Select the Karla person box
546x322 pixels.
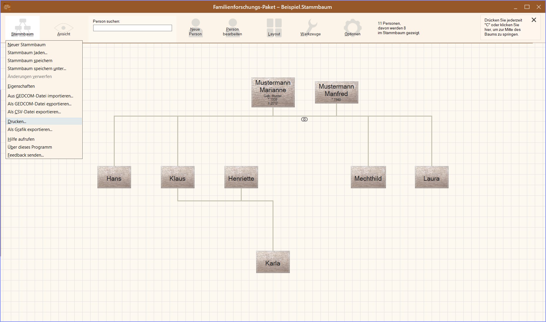273,262
